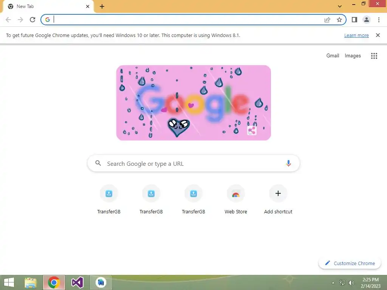Open the Valentine's Google Doodle
This screenshot has width=387, height=290.
[x=193, y=103]
